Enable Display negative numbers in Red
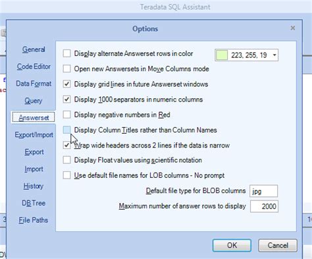312x259 pixels. pos(66,115)
